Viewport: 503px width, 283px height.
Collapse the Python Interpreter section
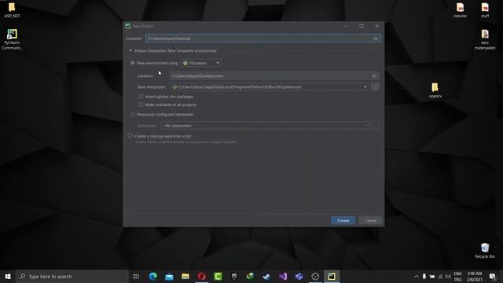point(130,50)
